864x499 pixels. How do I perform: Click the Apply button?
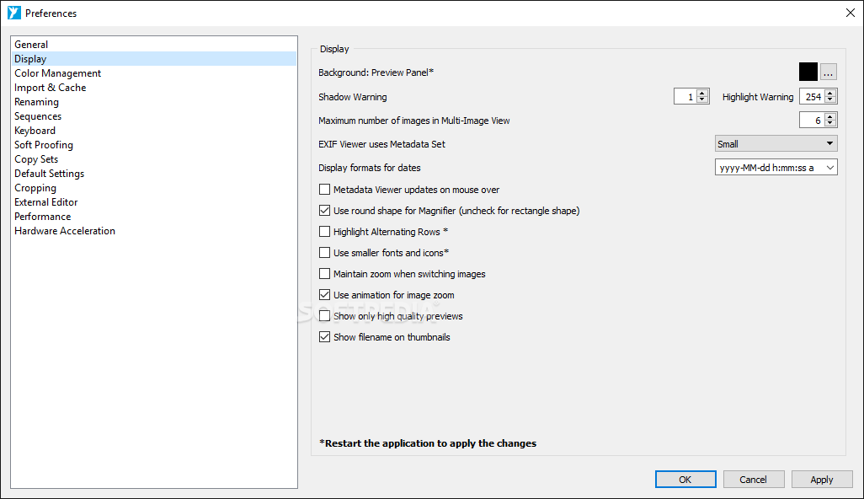coord(822,480)
